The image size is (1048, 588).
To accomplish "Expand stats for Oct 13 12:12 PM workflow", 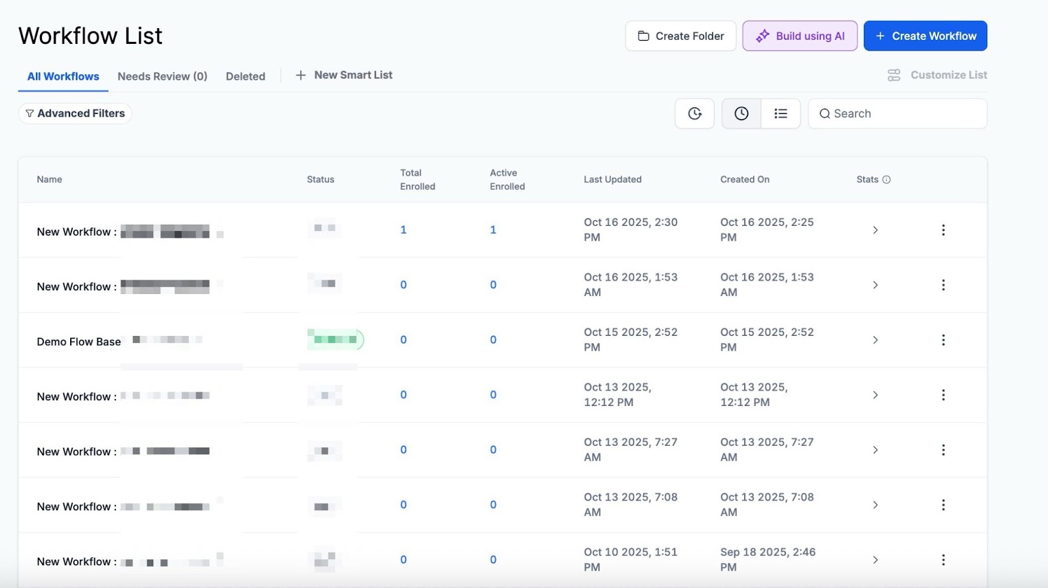I will [x=875, y=395].
